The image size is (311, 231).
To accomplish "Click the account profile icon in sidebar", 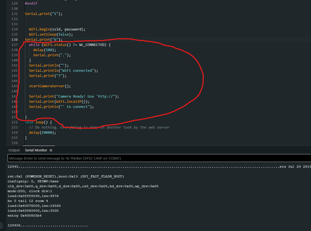I will pos(1,225).
